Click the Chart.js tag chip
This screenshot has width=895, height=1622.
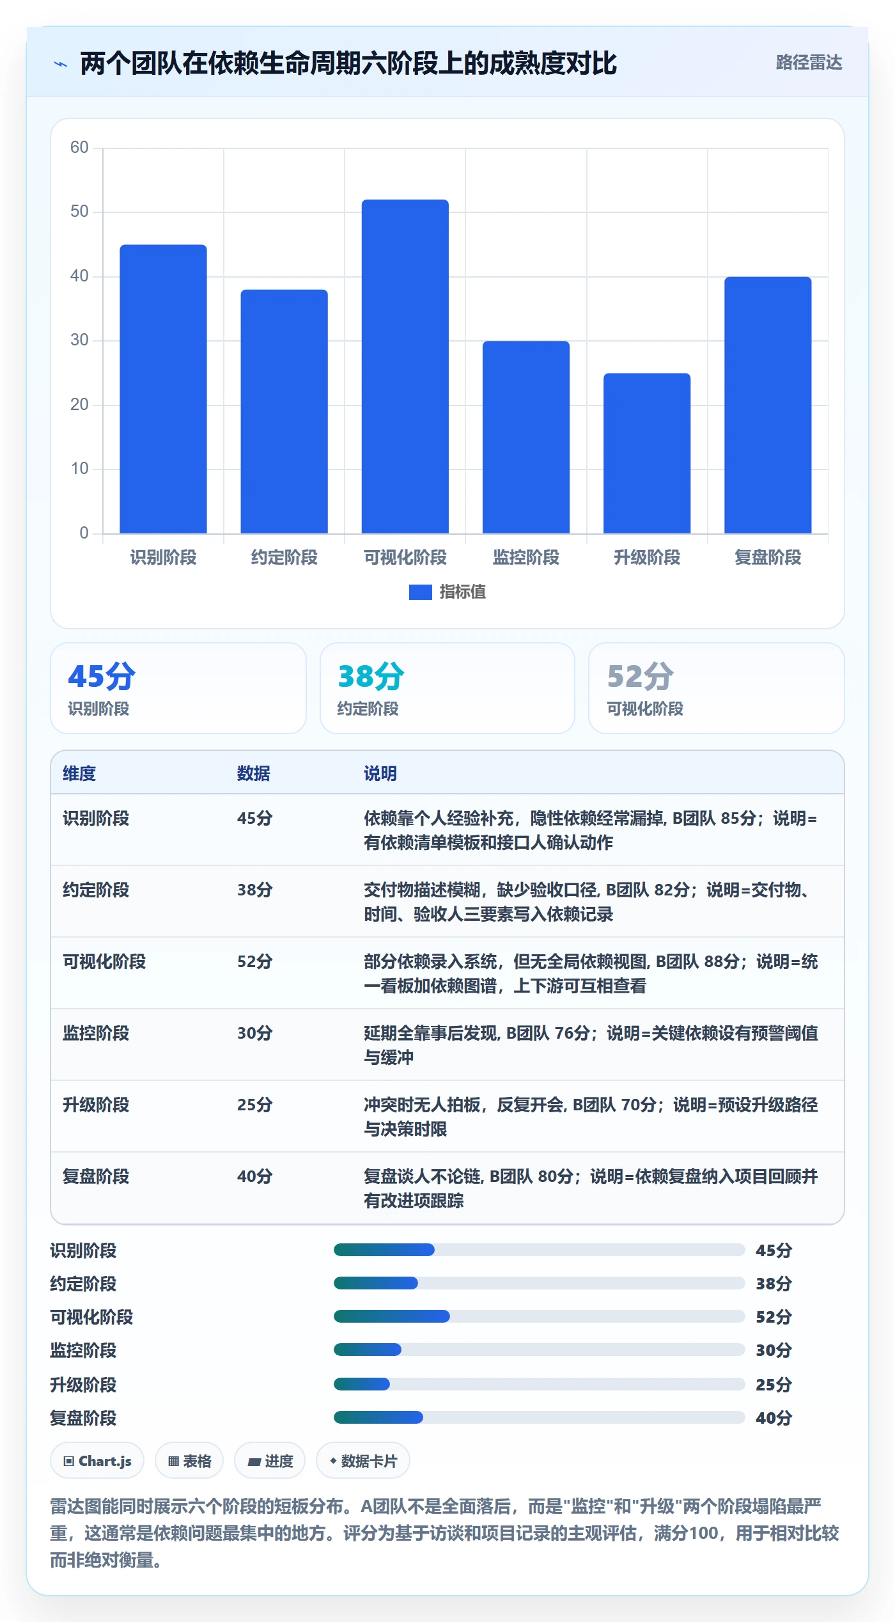point(97,1461)
